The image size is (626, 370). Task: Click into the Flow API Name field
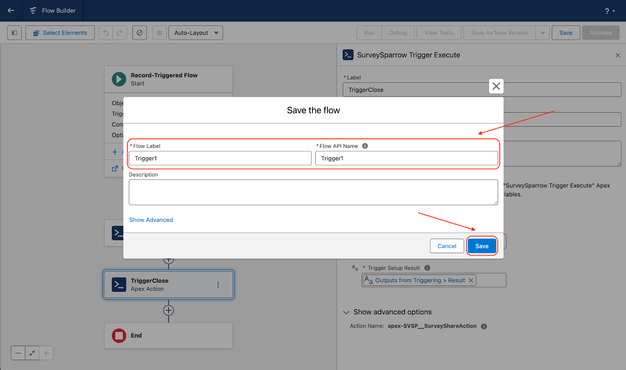[406, 158]
